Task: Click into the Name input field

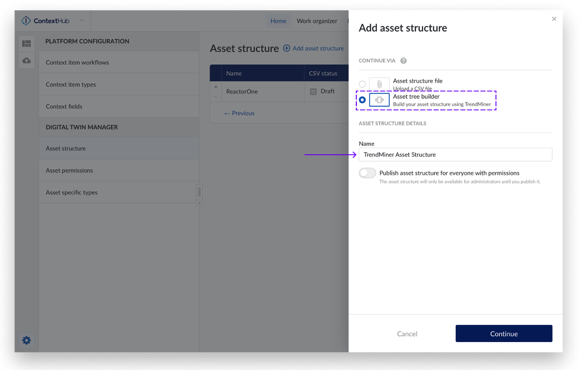Action: pos(455,155)
